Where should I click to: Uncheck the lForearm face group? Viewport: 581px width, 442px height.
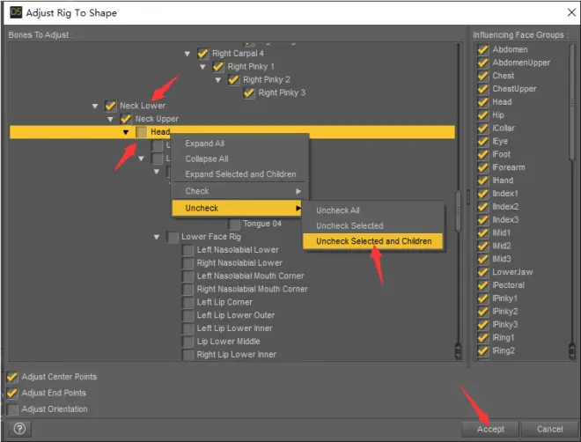pos(482,167)
